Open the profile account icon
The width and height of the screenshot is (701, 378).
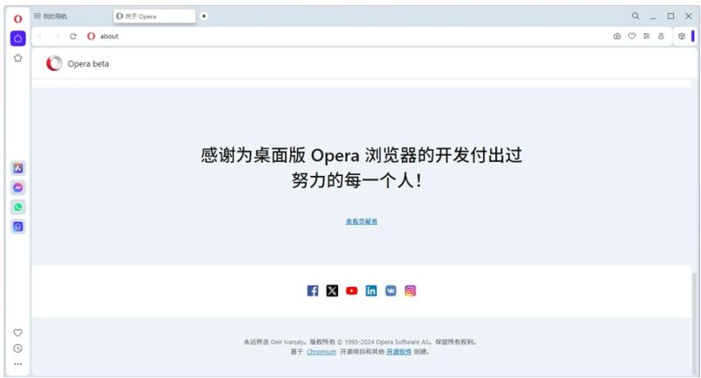[x=661, y=36]
